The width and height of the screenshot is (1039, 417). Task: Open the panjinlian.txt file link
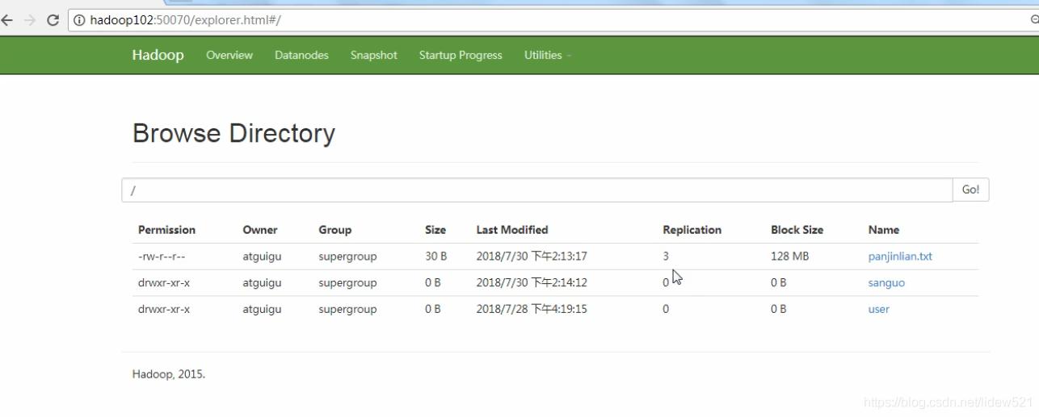900,256
